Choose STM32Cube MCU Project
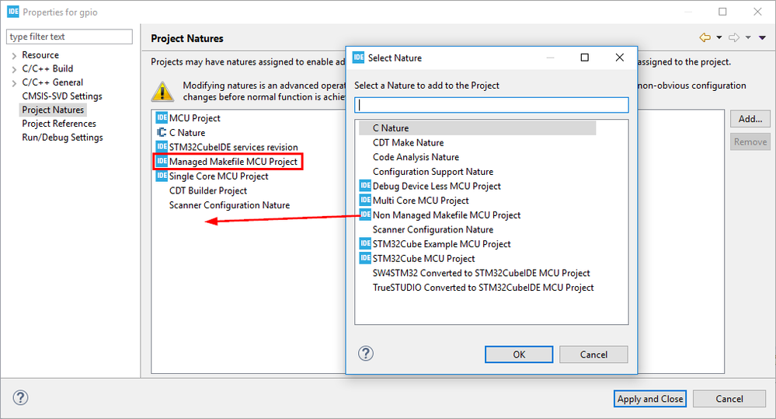This screenshot has width=776, height=419. coord(423,259)
